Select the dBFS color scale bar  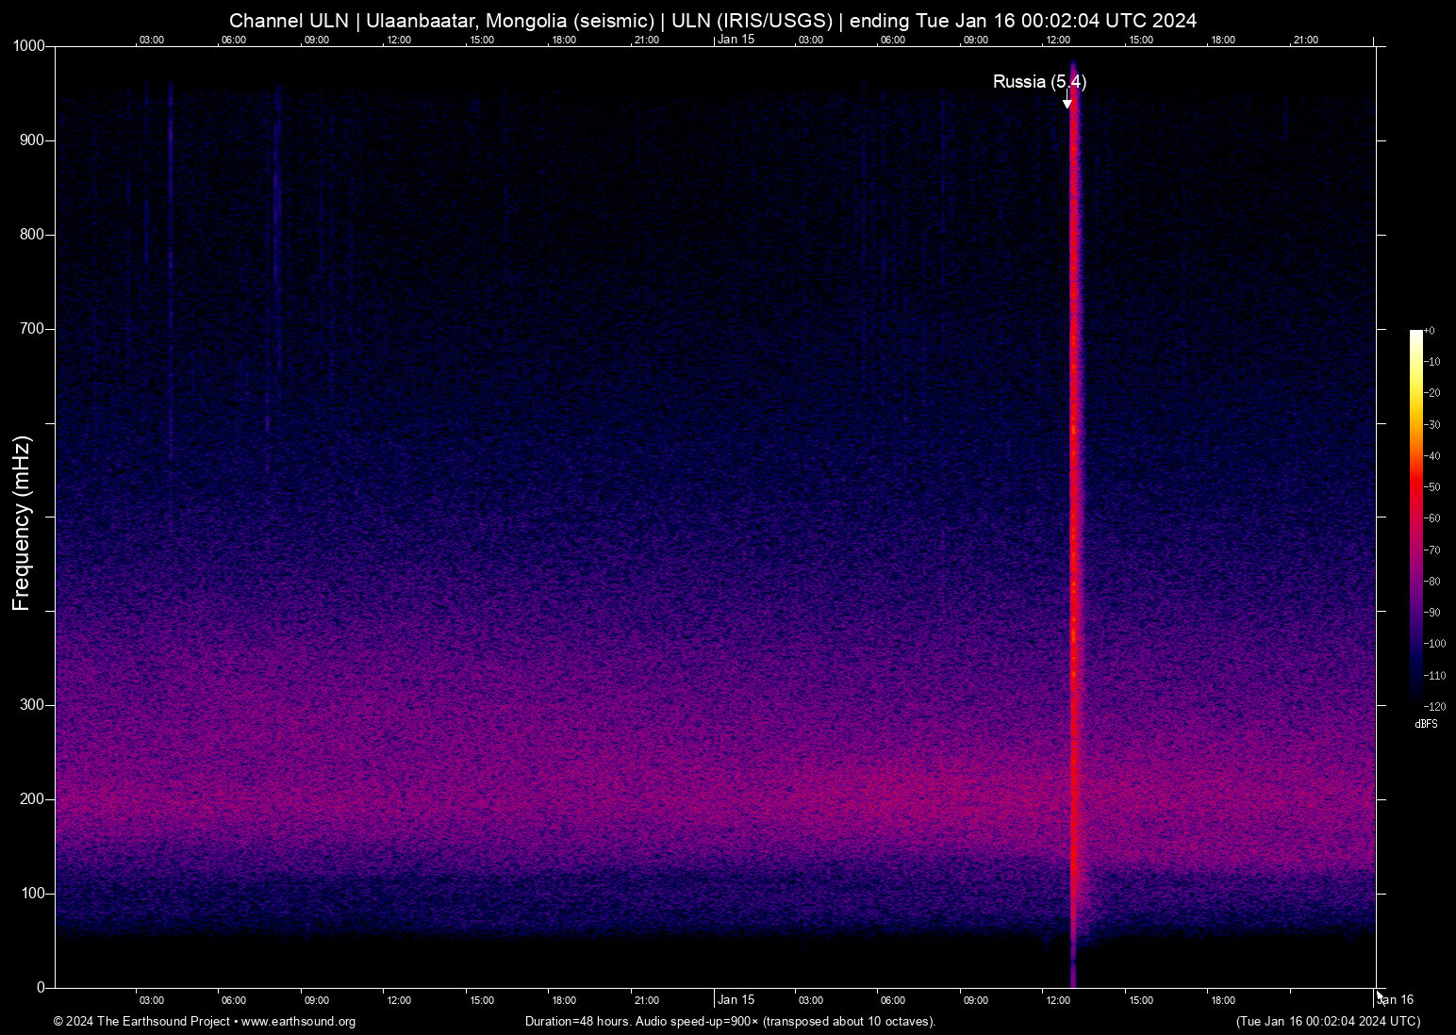click(1416, 517)
